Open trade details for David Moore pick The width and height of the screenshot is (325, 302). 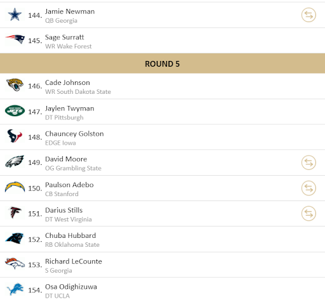[308, 162]
